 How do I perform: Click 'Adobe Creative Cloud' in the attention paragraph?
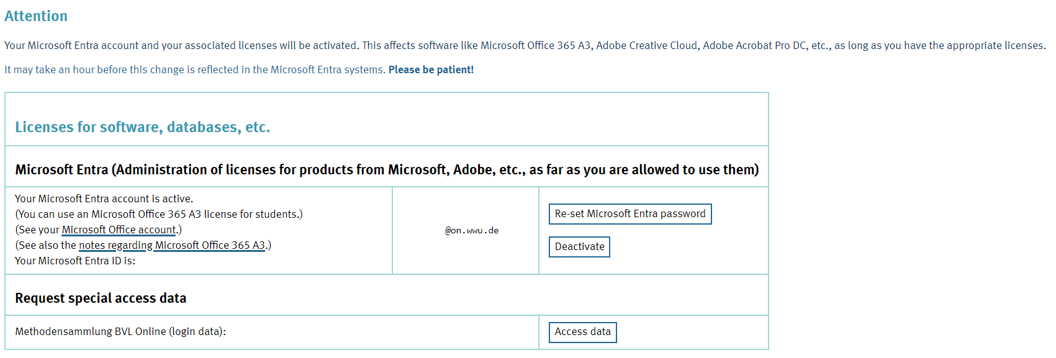[646, 46]
